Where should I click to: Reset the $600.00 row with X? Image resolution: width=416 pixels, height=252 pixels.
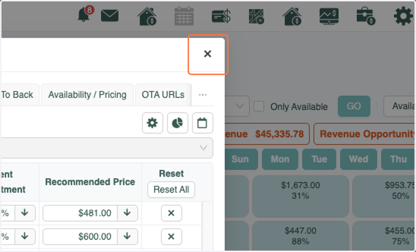point(171,237)
